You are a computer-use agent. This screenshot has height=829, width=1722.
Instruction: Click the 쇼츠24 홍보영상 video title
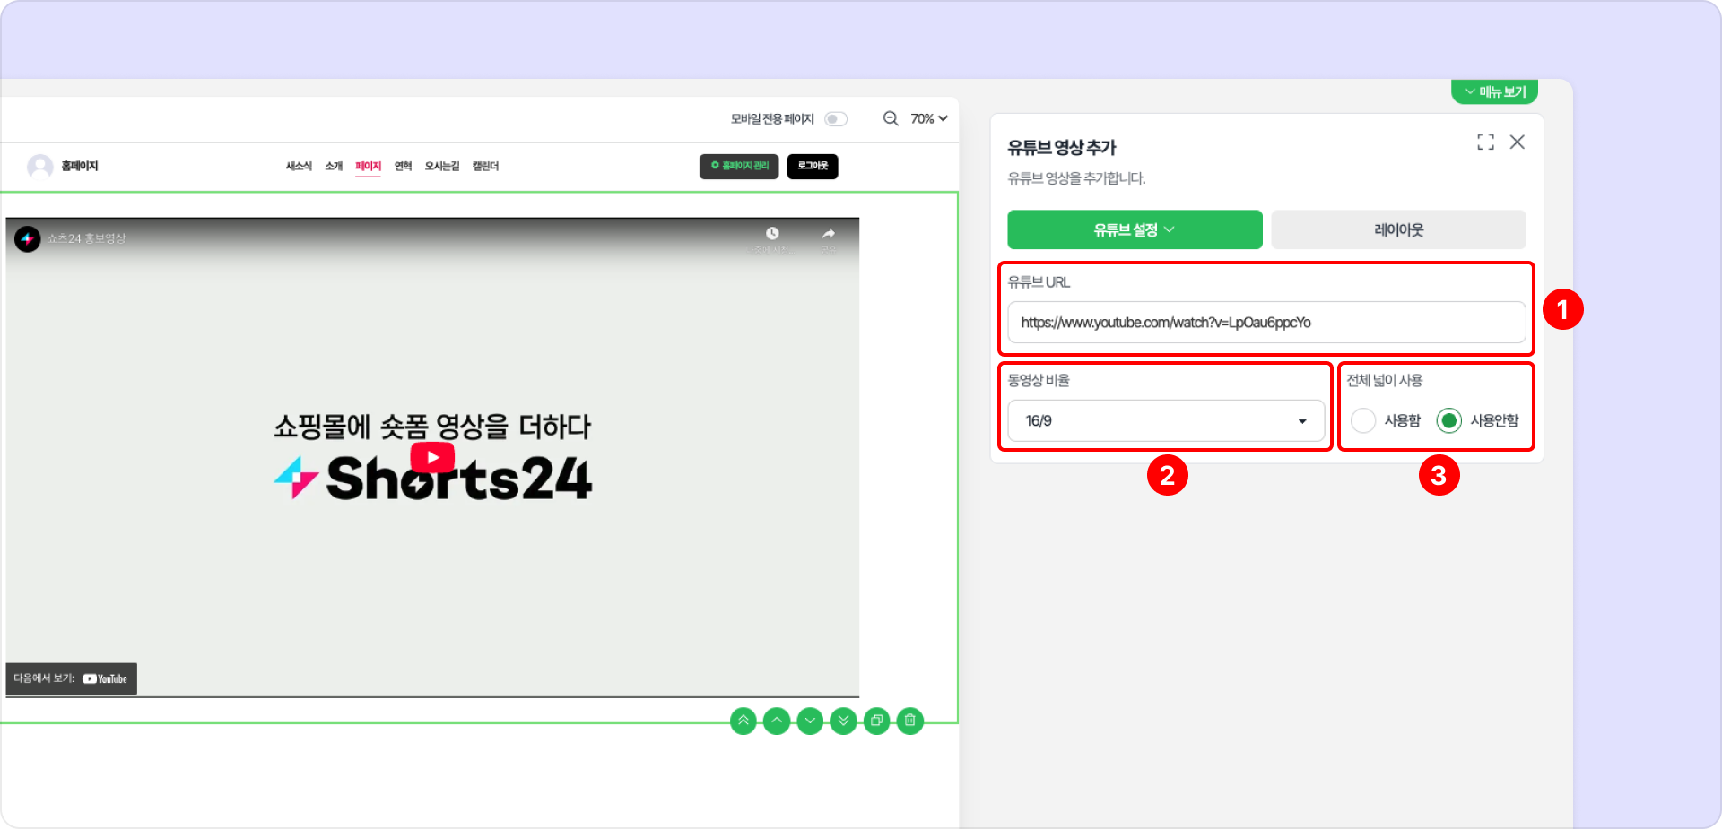(86, 238)
